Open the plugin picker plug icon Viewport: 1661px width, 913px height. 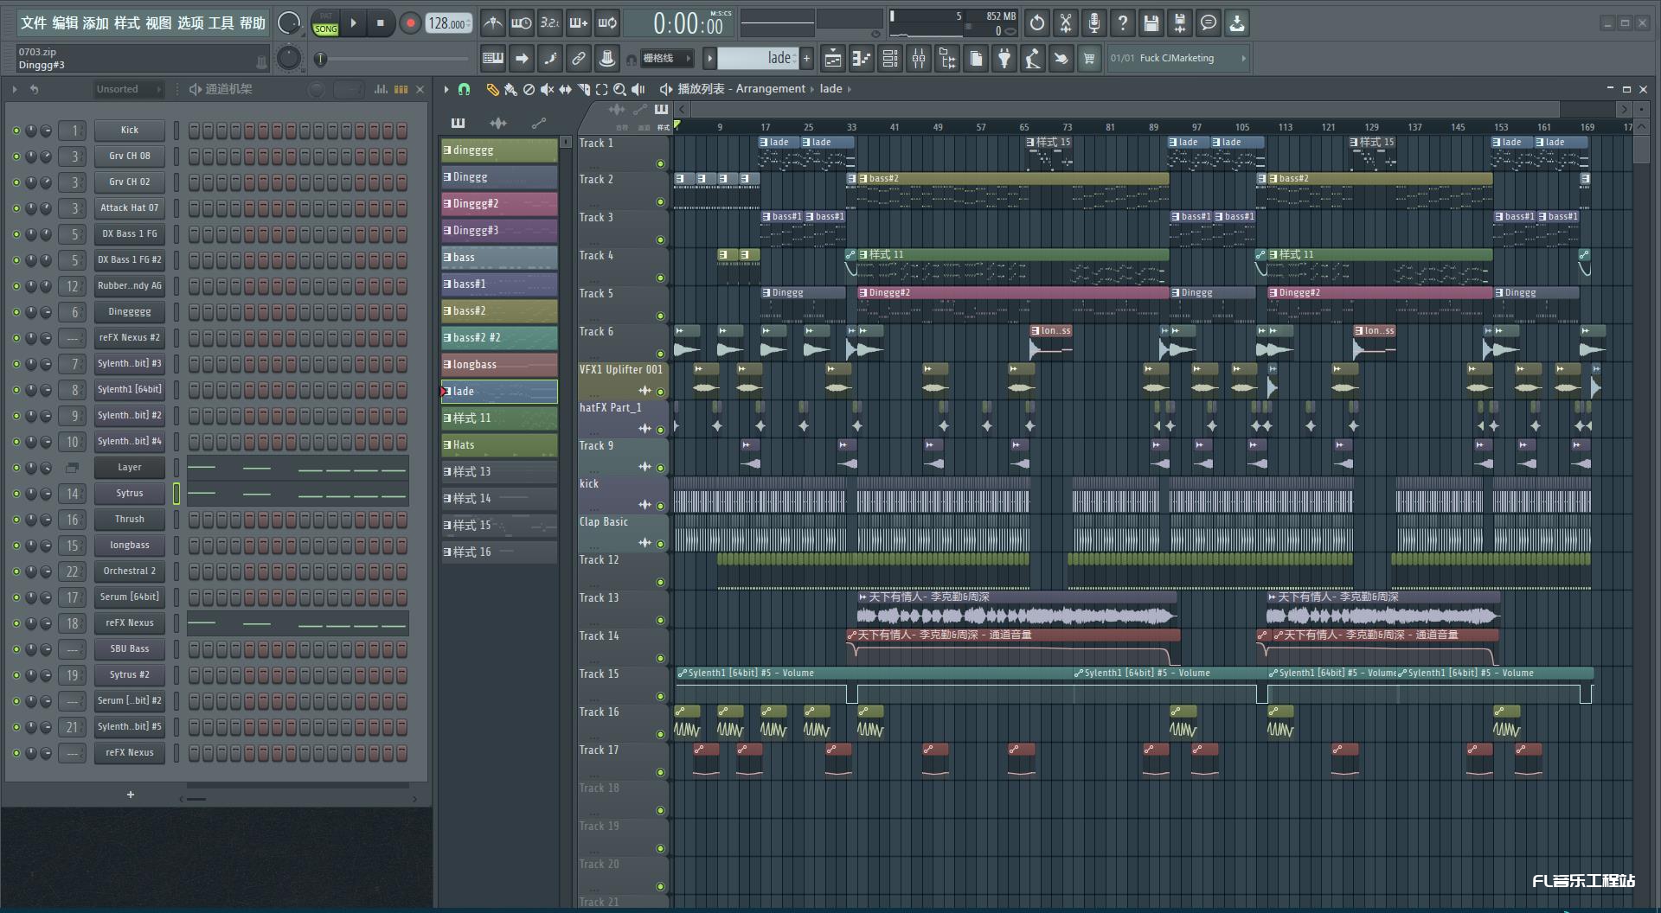tap(1004, 59)
